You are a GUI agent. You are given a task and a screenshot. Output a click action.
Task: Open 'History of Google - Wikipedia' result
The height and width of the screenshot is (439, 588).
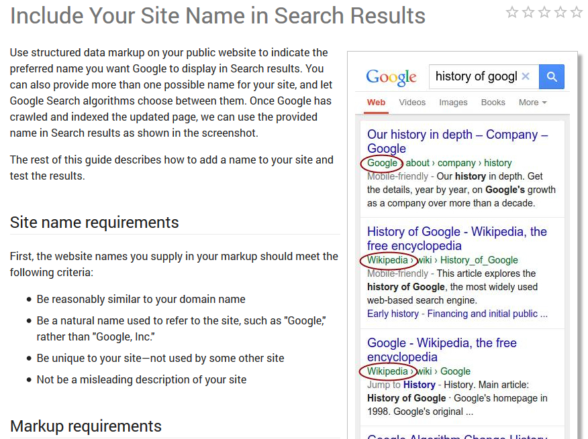point(456,239)
